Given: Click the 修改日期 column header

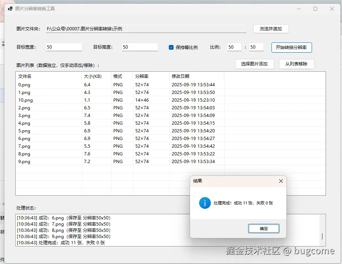Looking at the screenshot, I should tap(197, 76).
